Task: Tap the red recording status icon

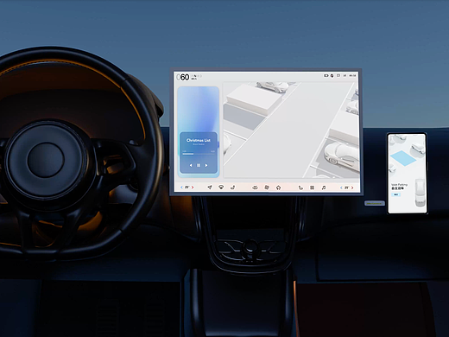Action: (332, 76)
